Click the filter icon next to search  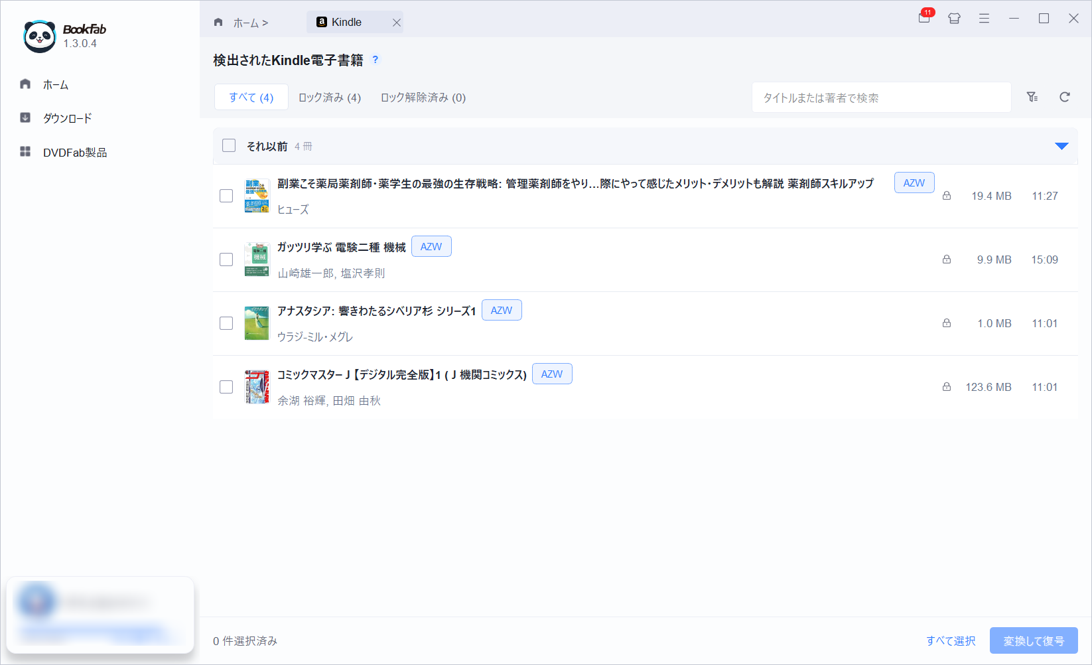[x=1032, y=97]
